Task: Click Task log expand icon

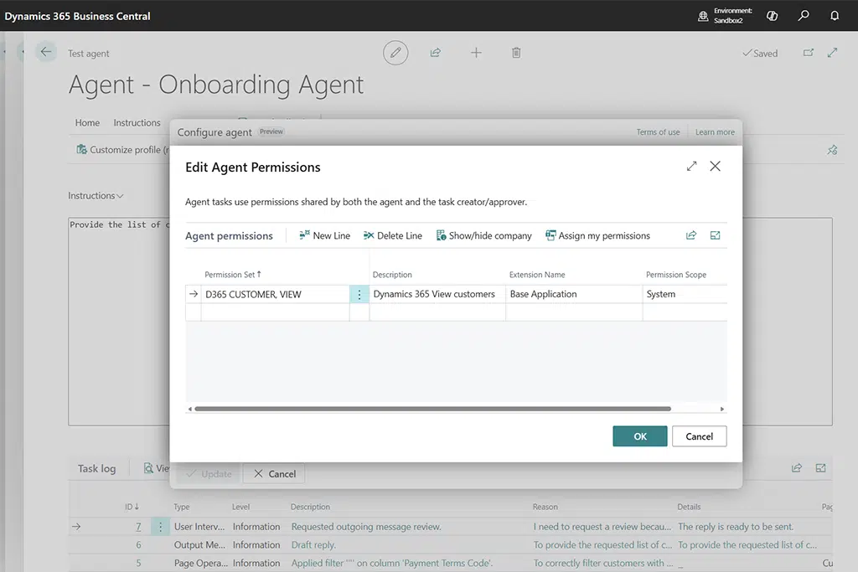Action: 821,468
